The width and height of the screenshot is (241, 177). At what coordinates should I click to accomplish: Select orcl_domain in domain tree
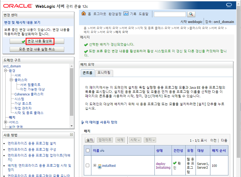pyautogui.click(x=12, y=66)
